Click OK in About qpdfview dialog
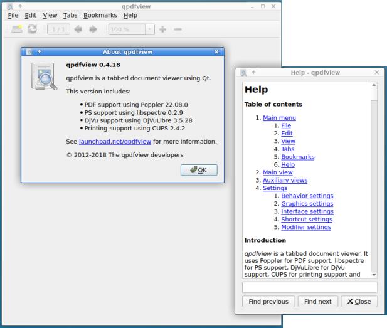The image size is (387, 328). coord(199,170)
